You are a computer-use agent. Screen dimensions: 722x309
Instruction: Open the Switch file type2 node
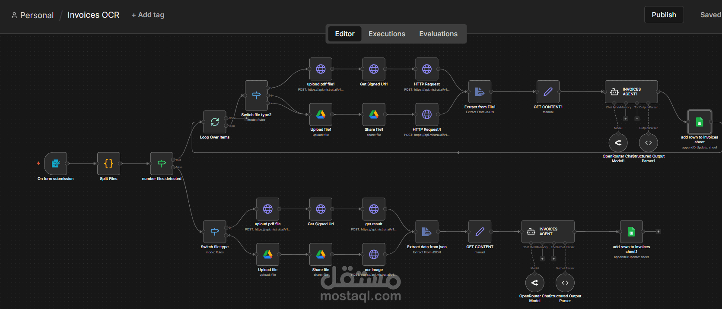click(256, 95)
